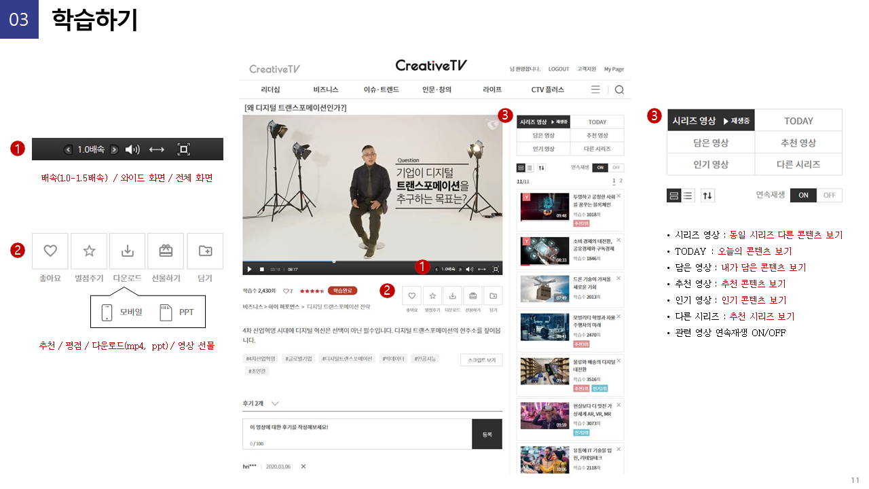This screenshot has width=869, height=489.
Task: Click the play button on the video player
Action: point(250,269)
